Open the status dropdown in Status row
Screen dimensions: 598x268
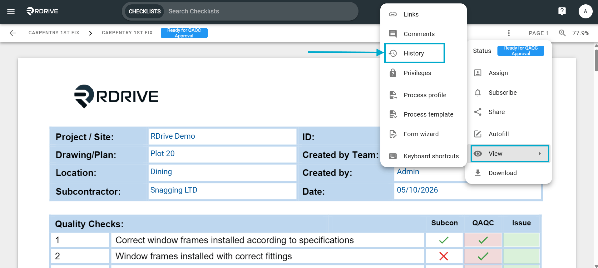pos(521,51)
